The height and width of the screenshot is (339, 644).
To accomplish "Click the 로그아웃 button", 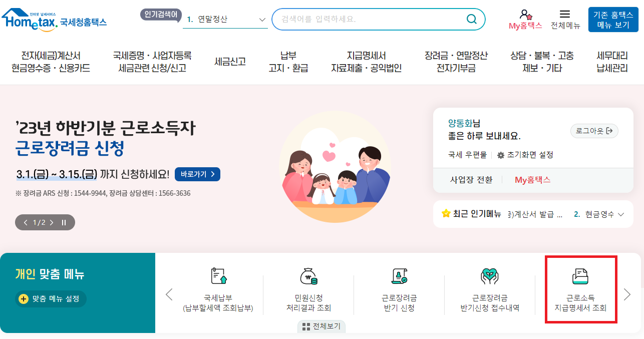I will tap(594, 131).
